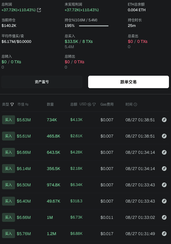Click the 买入 tag in the $6.40M row
The image size is (171, 244).
9,201
